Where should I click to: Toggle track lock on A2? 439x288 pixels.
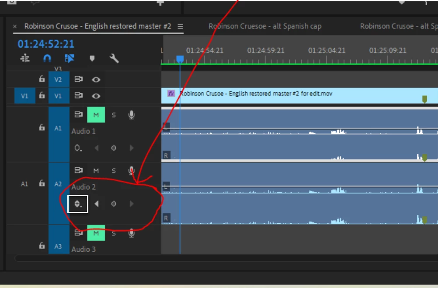pyautogui.click(x=42, y=183)
